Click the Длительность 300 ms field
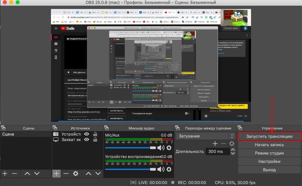The width and height of the screenshot is (302, 186). click(218, 151)
